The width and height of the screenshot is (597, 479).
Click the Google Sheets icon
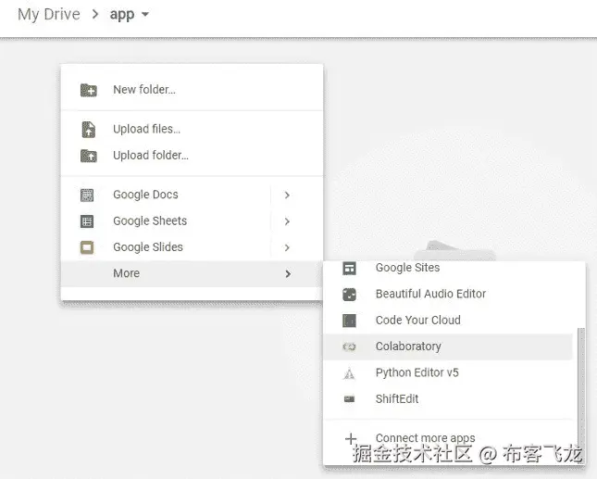click(x=87, y=221)
